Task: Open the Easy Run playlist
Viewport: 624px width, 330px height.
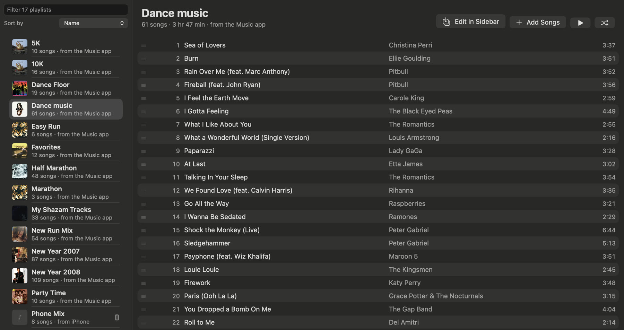Action: [x=66, y=130]
